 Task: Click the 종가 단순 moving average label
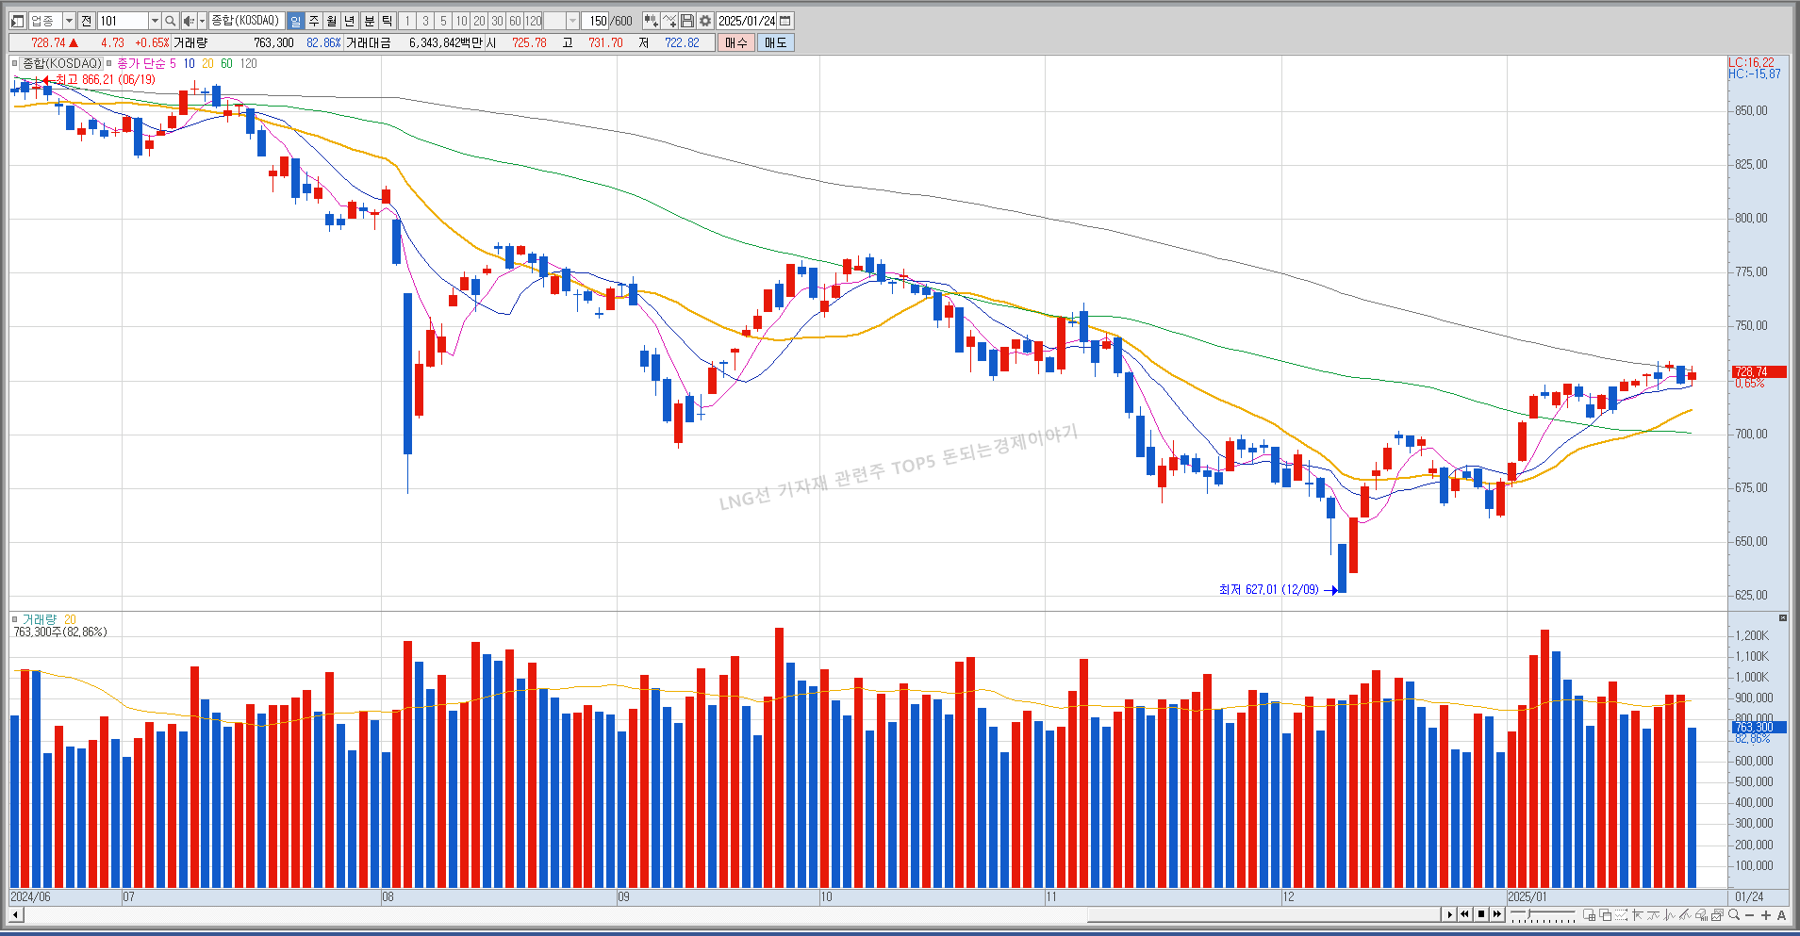[140, 63]
